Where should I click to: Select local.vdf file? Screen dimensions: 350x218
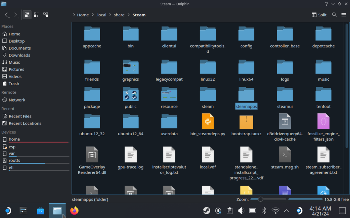tap(207, 158)
